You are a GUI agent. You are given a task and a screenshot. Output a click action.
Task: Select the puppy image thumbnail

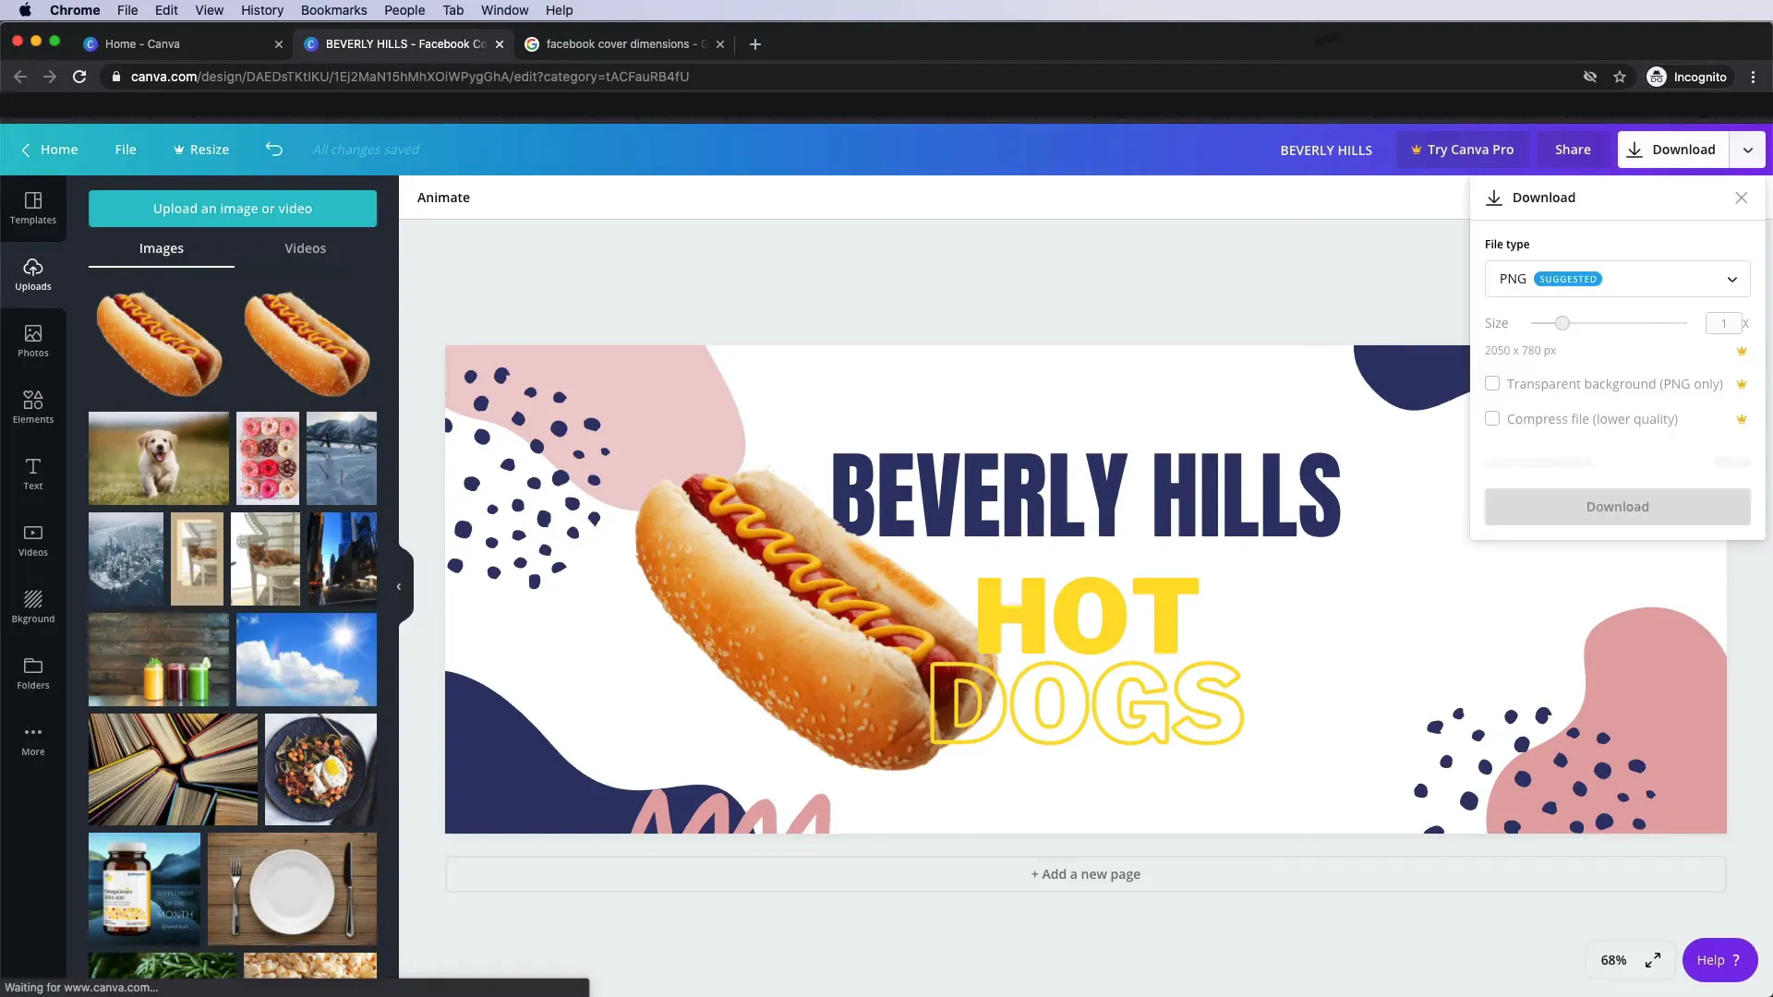(159, 458)
